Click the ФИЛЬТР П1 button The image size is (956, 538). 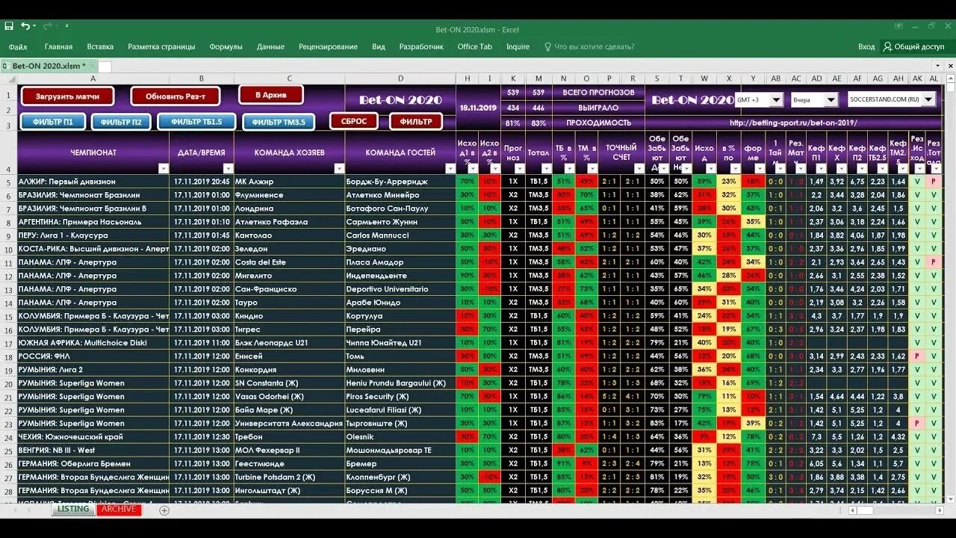52,122
